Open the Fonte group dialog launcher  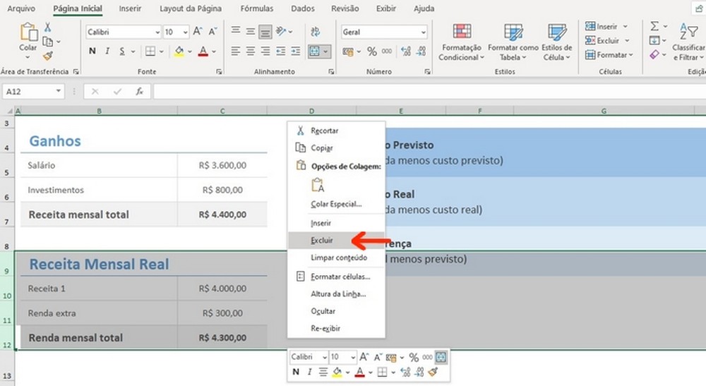pos(219,71)
